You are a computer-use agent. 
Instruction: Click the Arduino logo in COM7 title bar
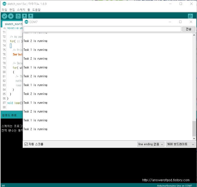pyautogui.click(x=26, y=22)
